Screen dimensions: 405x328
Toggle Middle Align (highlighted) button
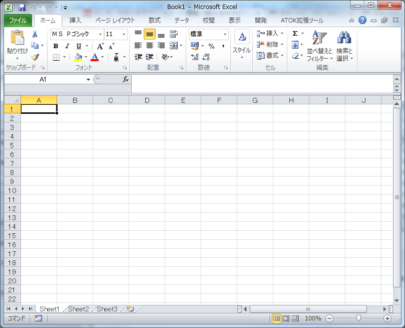150,34
